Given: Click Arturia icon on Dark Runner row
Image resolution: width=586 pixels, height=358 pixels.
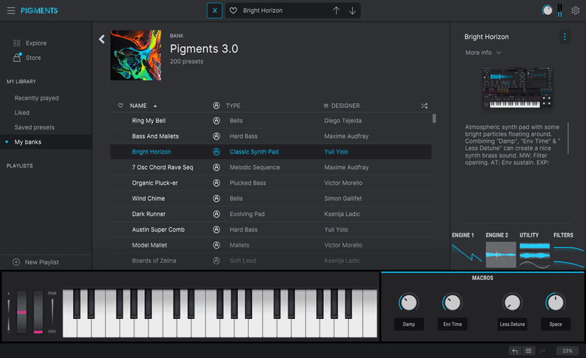Looking at the screenshot, I should pos(217,214).
